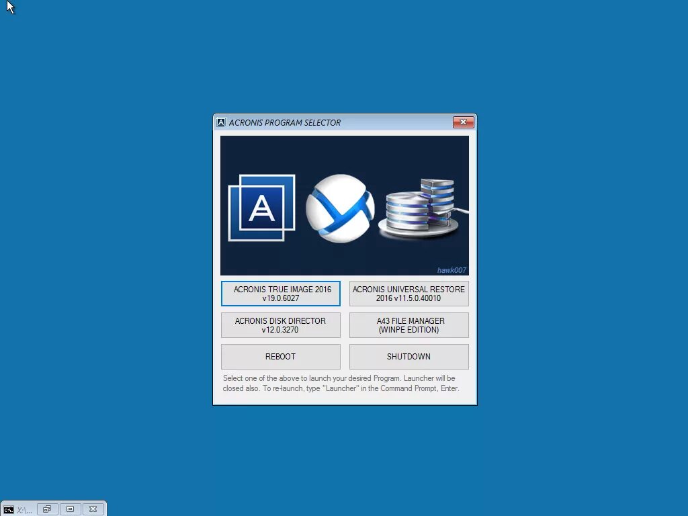This screenshot has height=516, width=688.
Task: Click the SHUTDOWN button
Action: tap(408, 356)
